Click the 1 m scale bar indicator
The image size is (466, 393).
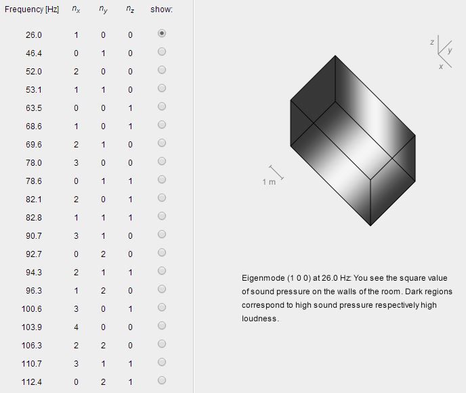[273, 176]
